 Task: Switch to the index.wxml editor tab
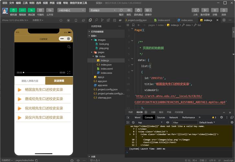pyautogui.click(x=164, y=20)
